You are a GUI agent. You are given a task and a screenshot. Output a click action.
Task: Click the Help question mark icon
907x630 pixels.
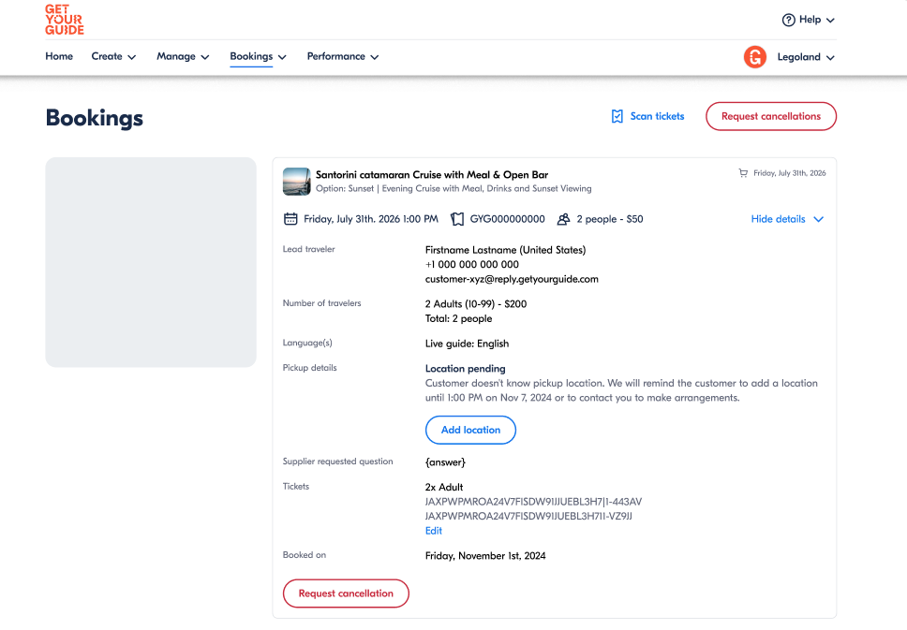[788, 20]
